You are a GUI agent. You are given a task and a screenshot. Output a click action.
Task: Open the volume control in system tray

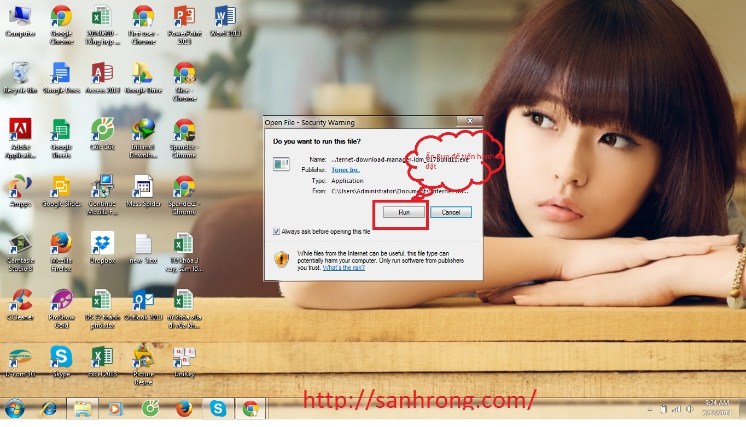point(690,409)
